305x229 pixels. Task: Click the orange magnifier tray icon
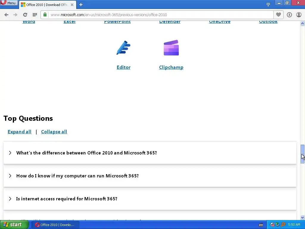pos(283,225)
